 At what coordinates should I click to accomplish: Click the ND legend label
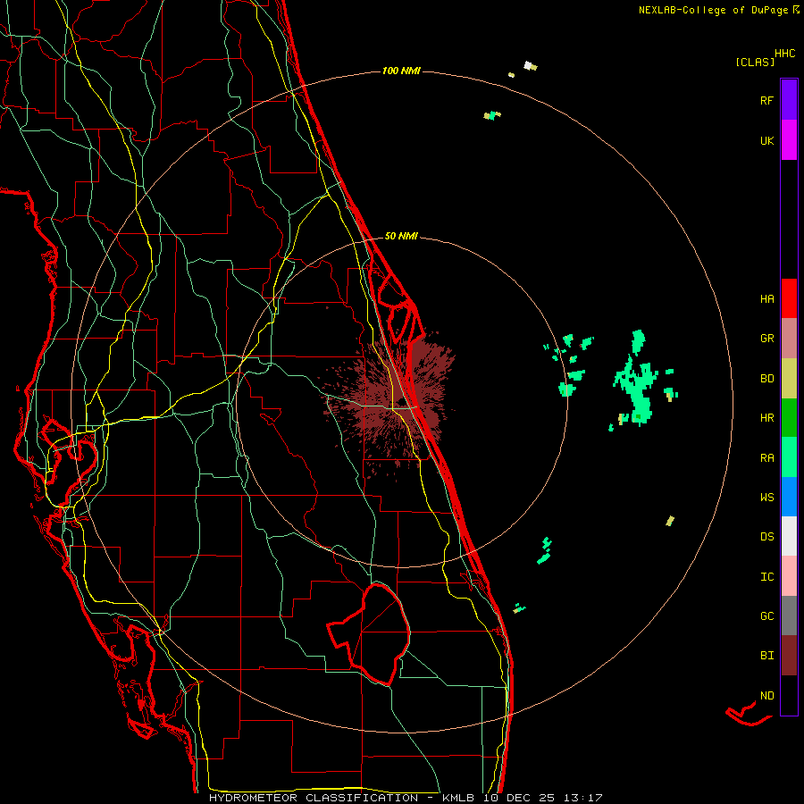767,696
